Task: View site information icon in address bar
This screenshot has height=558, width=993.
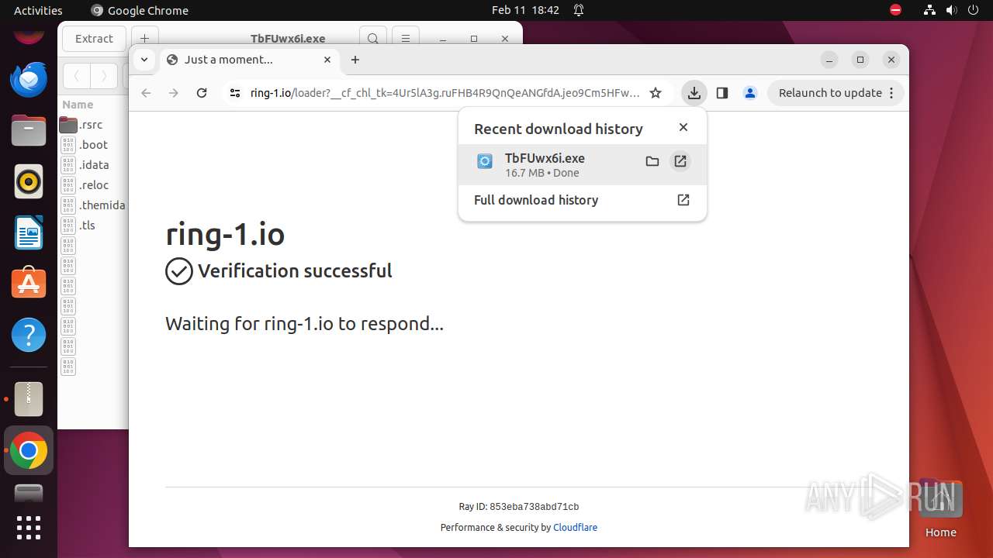Action: [x=234, y=93]
